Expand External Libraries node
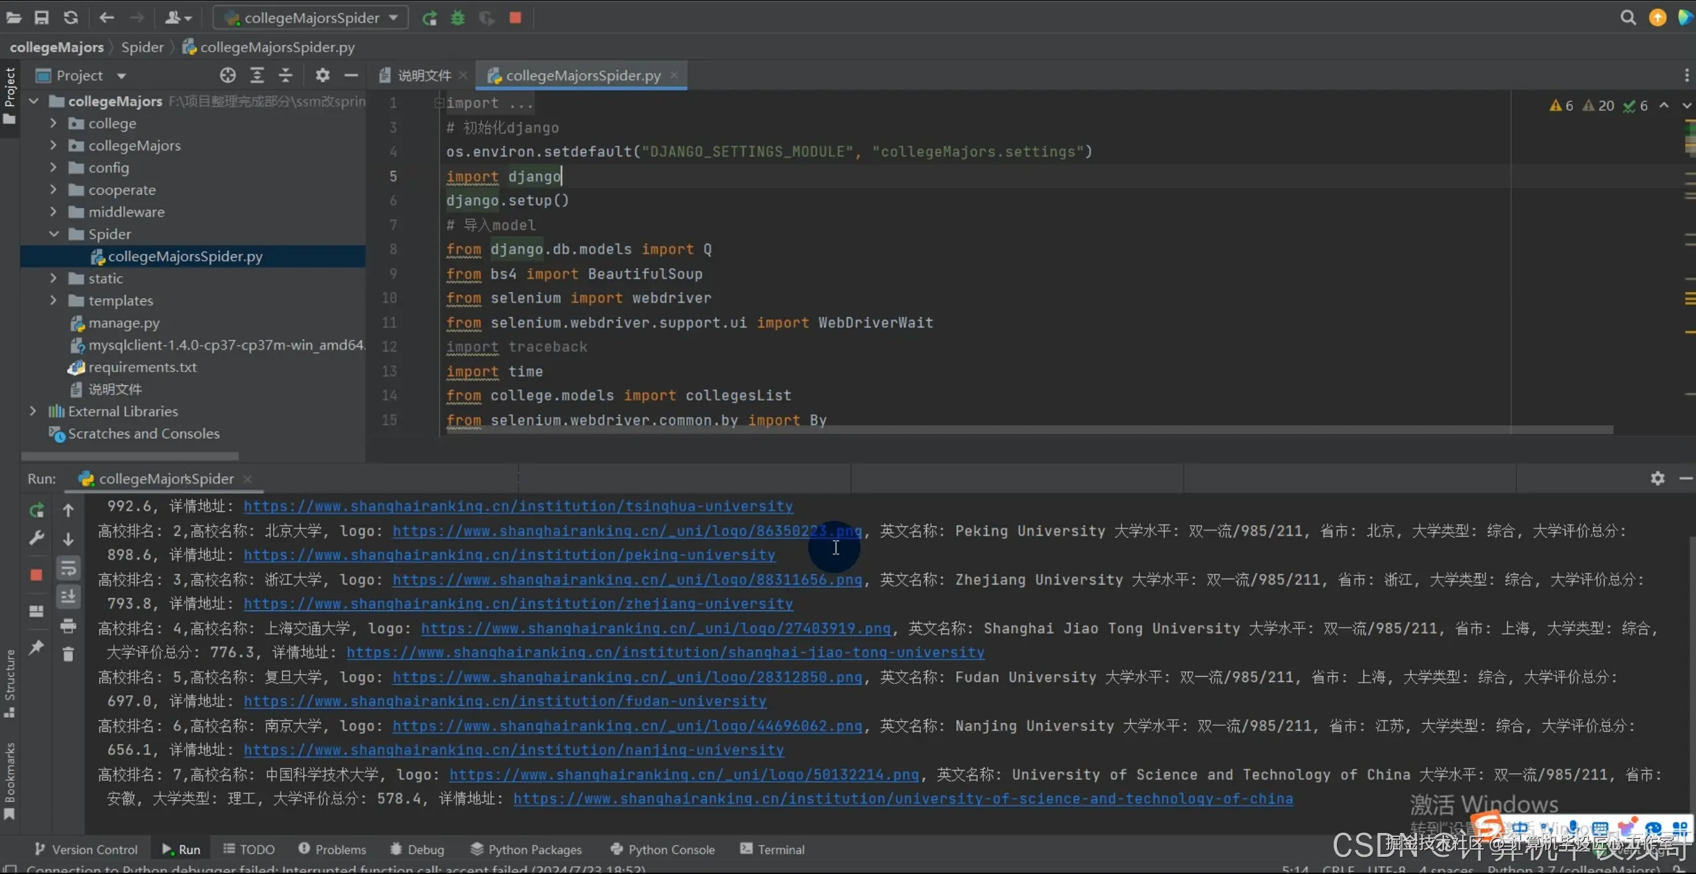Image resolution: width=1696 pixels, height=874 pixels. [x=33, y=411]
